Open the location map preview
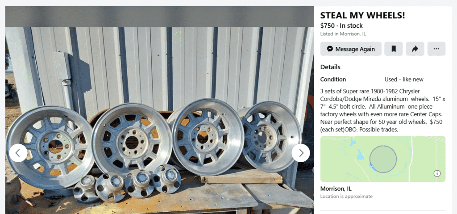The width and height of the screenshot is (457, 214). pyautogui.click(x=382, y=159)
